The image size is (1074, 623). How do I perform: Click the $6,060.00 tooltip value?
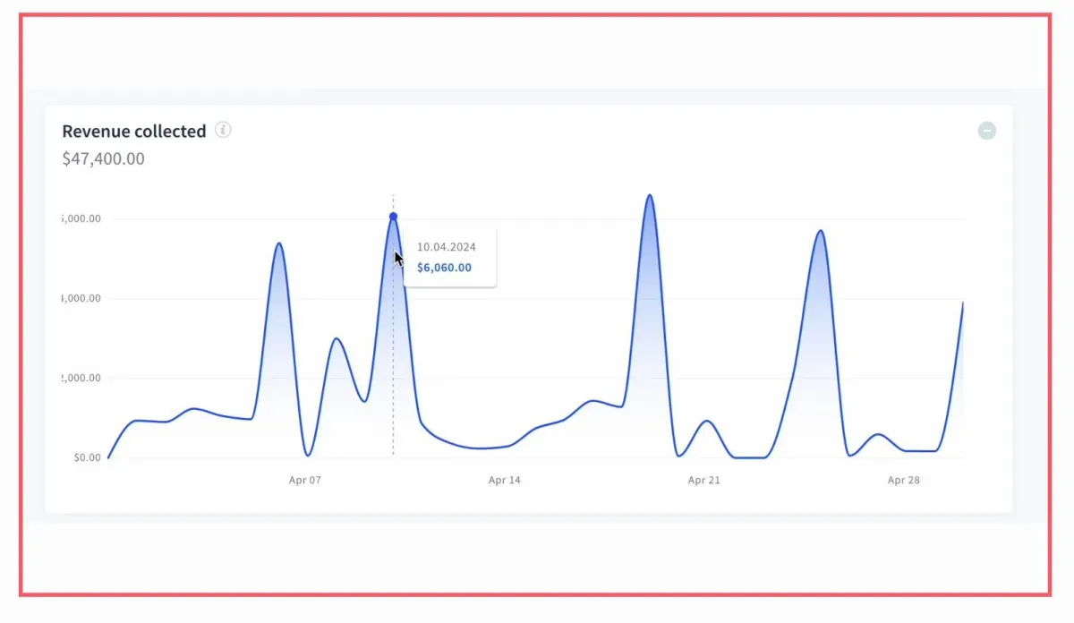click(444, 268)
